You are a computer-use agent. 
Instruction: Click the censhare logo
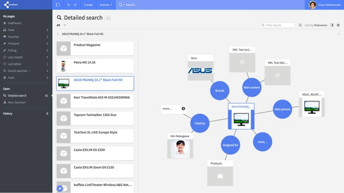click(x=11, y=4)
